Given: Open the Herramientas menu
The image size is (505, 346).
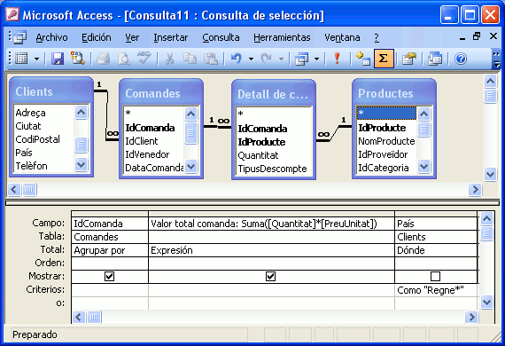Looking at the screenshot, I should click(282, 38).
